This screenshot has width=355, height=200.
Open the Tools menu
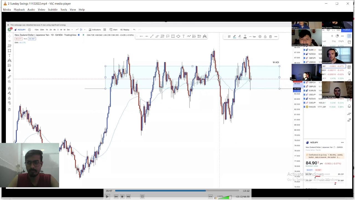pos(64,9)
